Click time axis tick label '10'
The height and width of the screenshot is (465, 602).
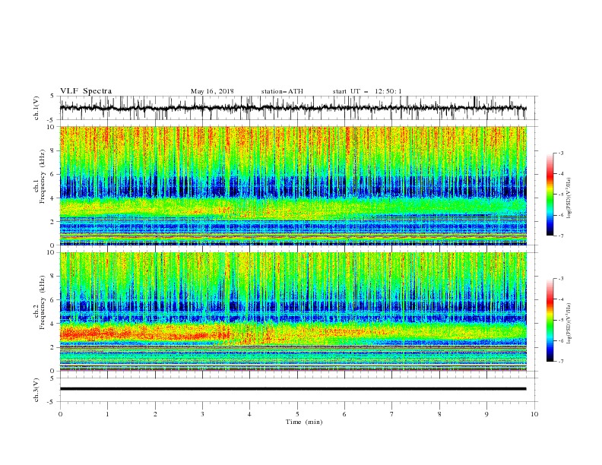click(534, 414)
